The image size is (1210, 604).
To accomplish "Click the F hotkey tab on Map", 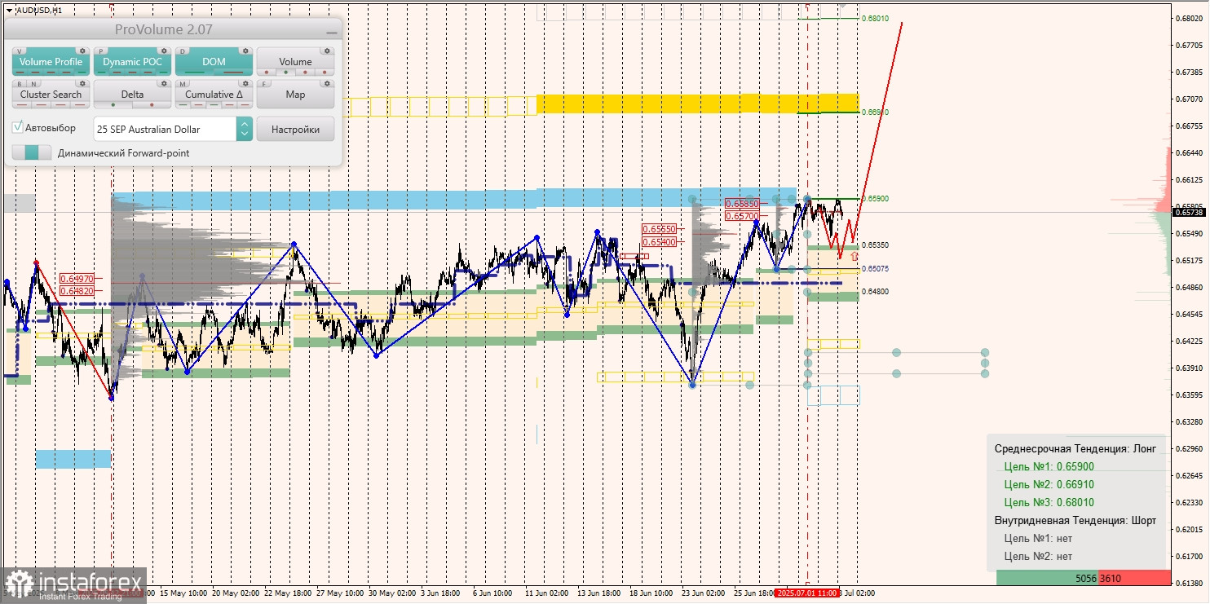I will tap(264, 84).
